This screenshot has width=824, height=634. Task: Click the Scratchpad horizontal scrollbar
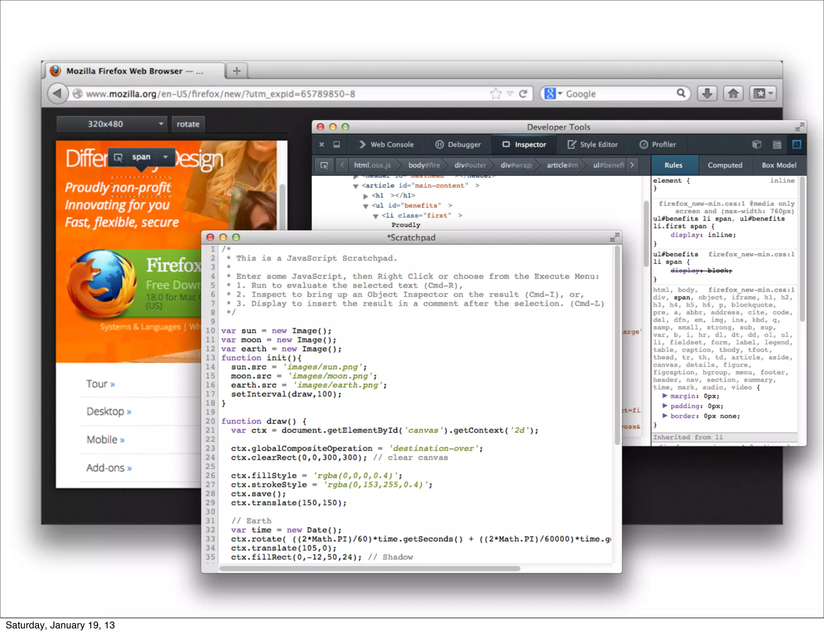369,568
